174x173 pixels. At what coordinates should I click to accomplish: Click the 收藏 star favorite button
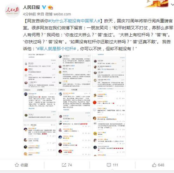22,165
